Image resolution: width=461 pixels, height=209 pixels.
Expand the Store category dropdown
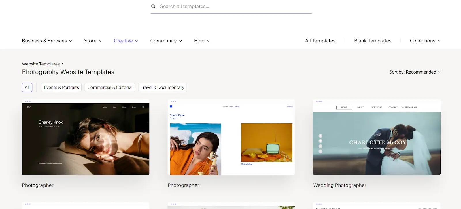(x=93, y=41)
